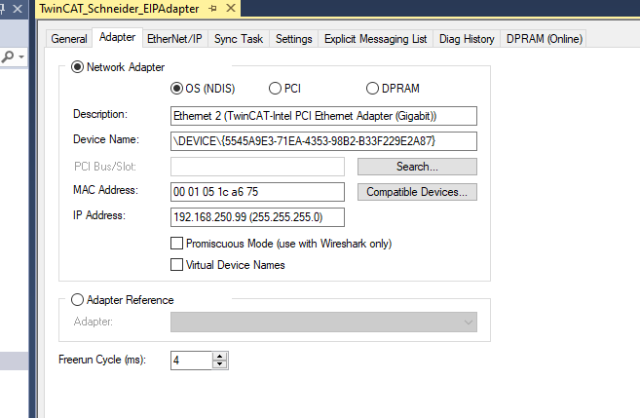Go to the Sync Task tab

click(x=239, y=39)
